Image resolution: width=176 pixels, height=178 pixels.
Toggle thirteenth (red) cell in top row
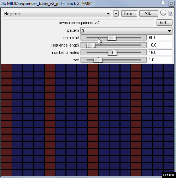[x=136, y=68]
